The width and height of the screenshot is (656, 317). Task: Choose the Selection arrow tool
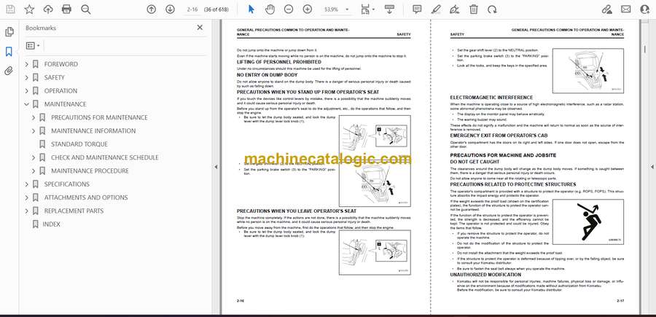pos(251,9)
